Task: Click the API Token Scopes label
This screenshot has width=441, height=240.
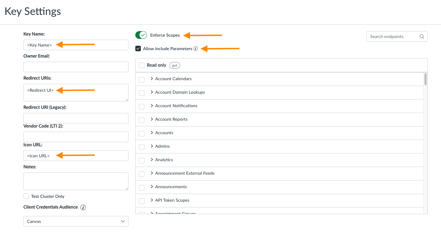Action: click(x=172, y=200)
